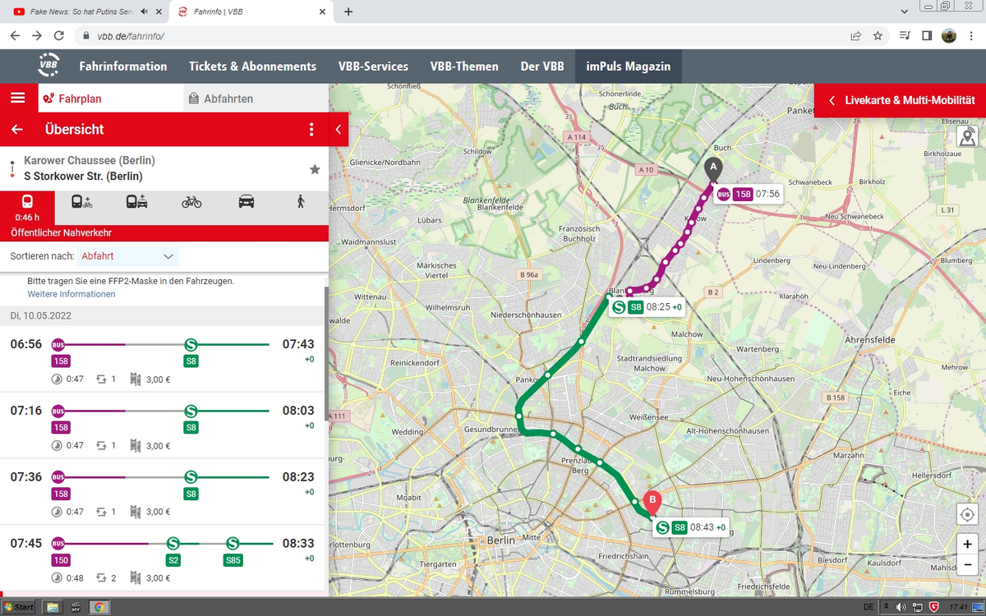986x616 pixels.
Task: Open a new browser tab
Action: click(x=348, y=11)
